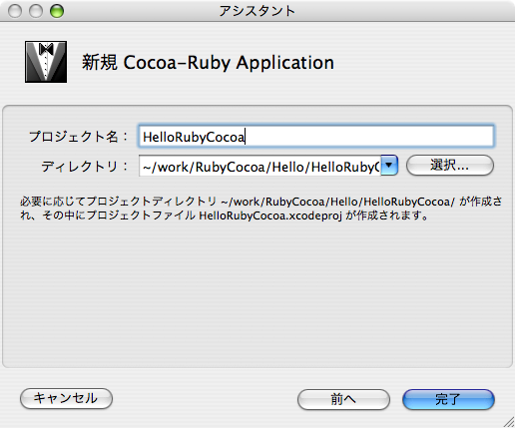Click the green zoom window button
The width and height of the screenshot is (515, 428).
(57, 11)
